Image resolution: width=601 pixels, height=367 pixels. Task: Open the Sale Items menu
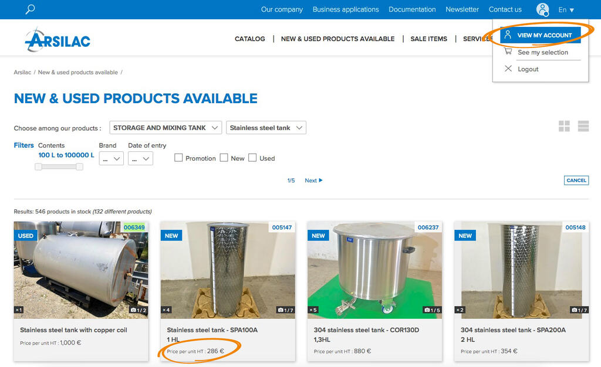pos(429,39)
